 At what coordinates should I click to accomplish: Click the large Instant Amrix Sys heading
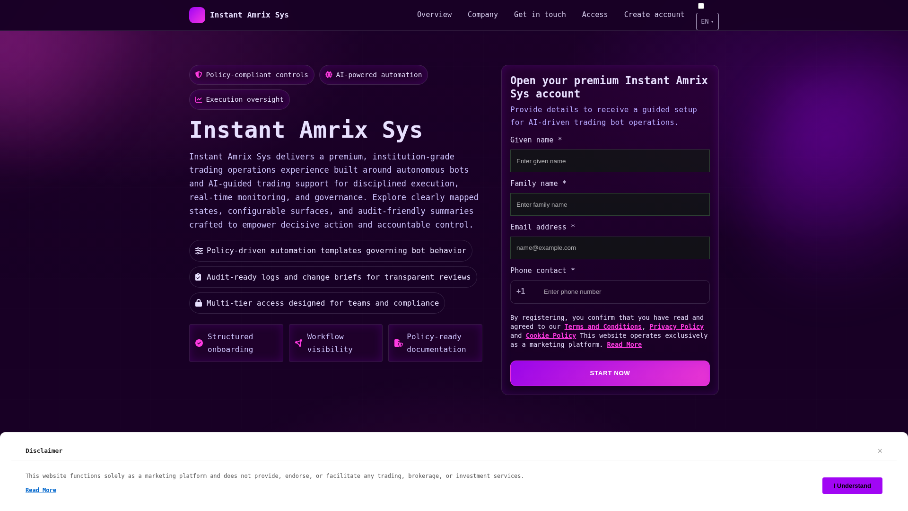(x=306, y=130)
